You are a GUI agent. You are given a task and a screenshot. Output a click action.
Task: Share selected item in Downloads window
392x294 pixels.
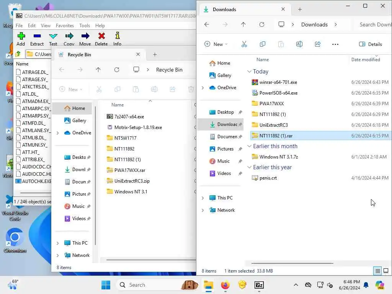pyautogui.click(x=318, y=44)
